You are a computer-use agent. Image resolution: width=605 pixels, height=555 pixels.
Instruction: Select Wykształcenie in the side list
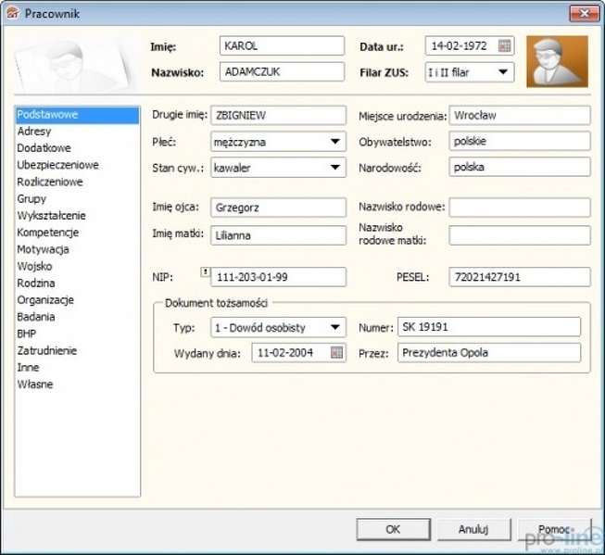pos(51,216)
